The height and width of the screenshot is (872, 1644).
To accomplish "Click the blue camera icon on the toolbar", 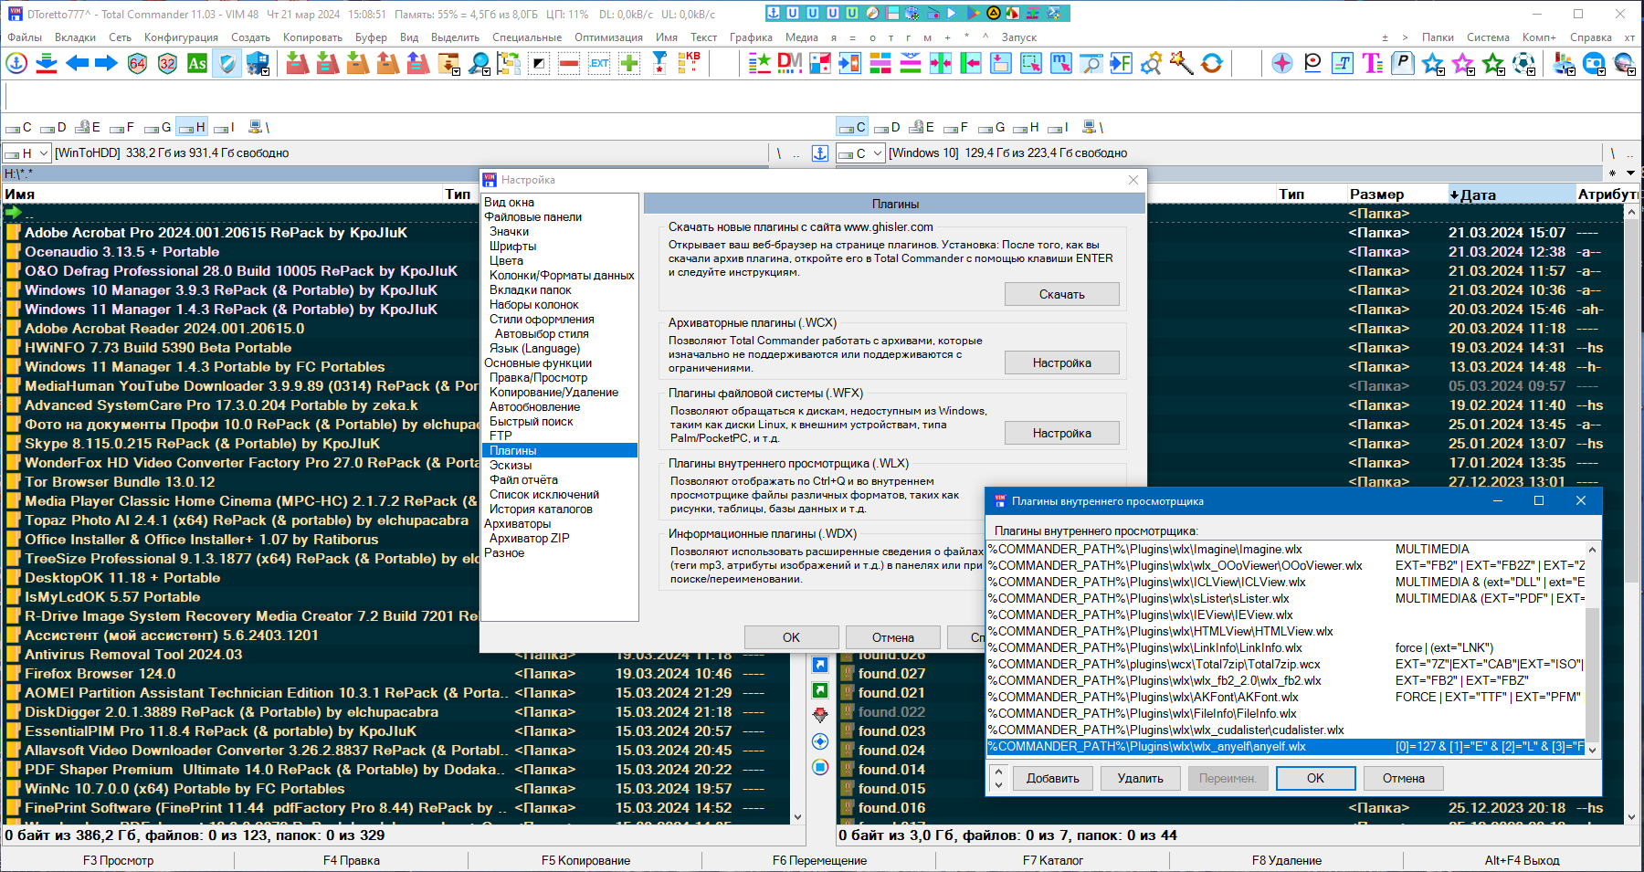I will (1593, 62).
